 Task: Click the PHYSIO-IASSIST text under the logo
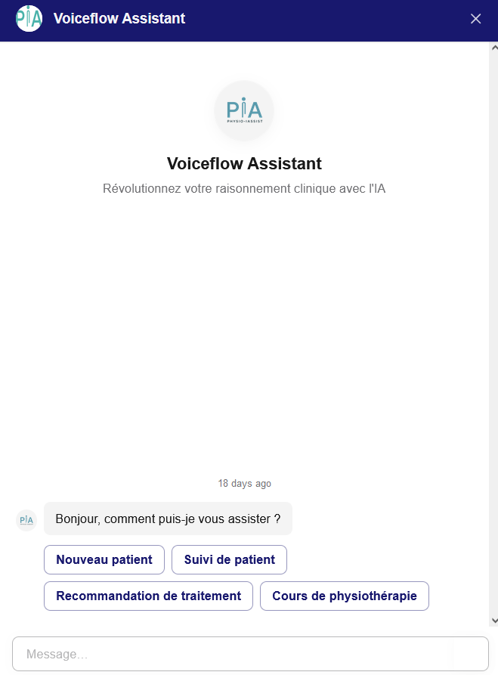tap(245, 122)
